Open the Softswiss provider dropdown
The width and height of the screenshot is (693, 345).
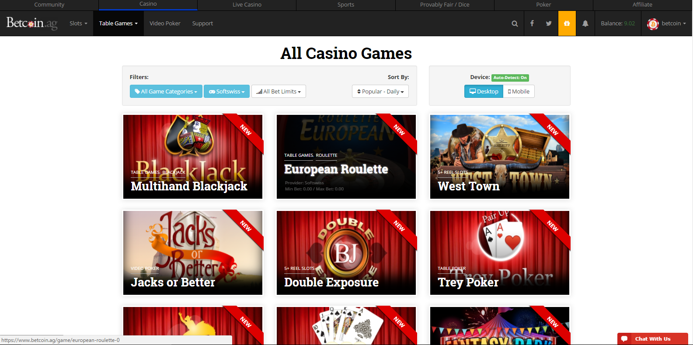[226, 91]
